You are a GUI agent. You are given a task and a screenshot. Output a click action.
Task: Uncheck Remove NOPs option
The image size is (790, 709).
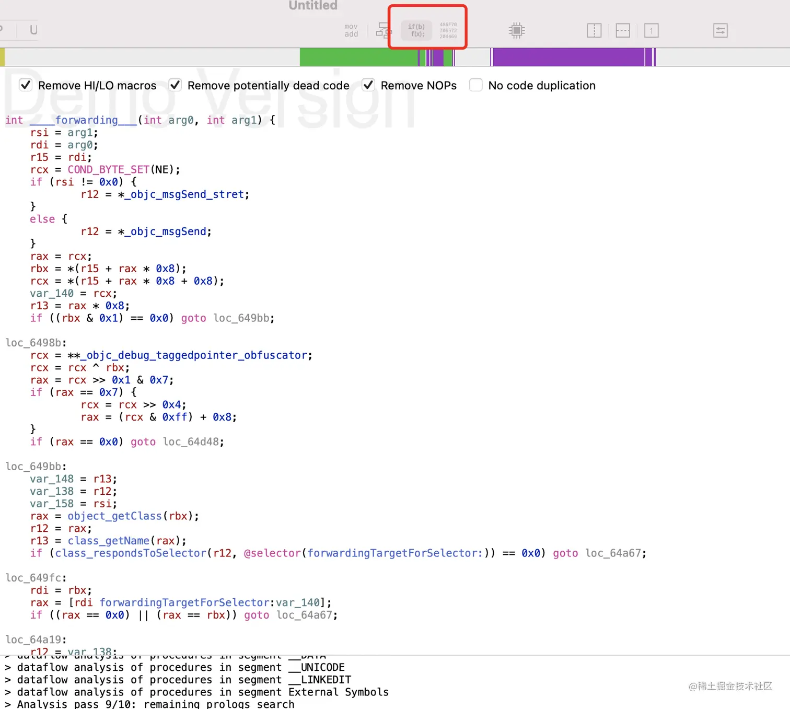tap(368, 85)
